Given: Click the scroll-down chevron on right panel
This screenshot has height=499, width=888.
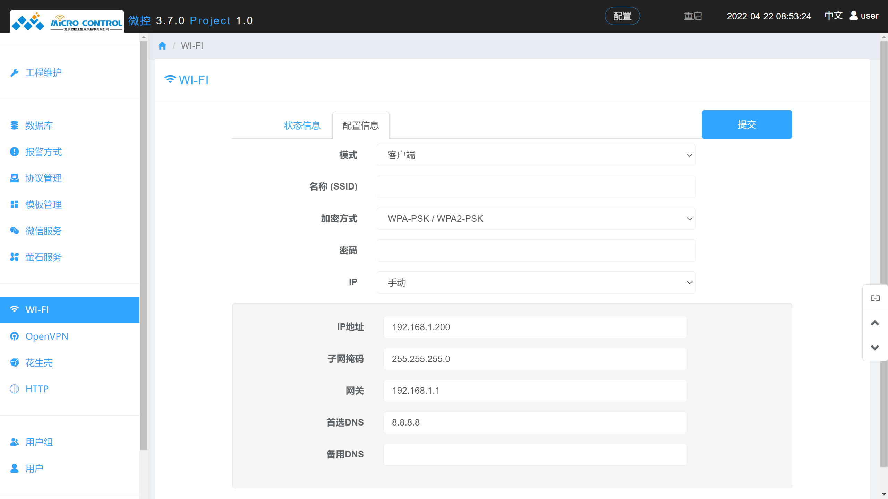Looking at the screenshot, I should (x=875, y=348).
